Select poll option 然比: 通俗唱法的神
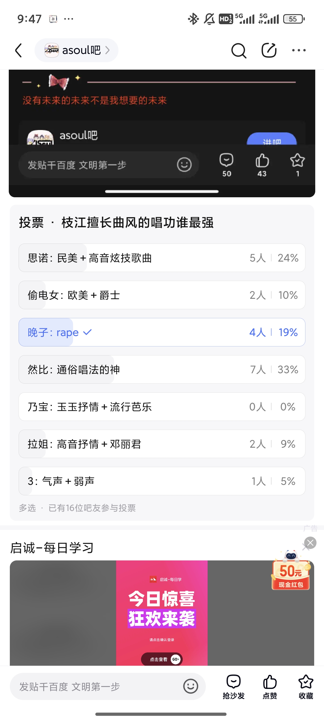This screenshot has height=721, width=324. [x=161, y=370]
